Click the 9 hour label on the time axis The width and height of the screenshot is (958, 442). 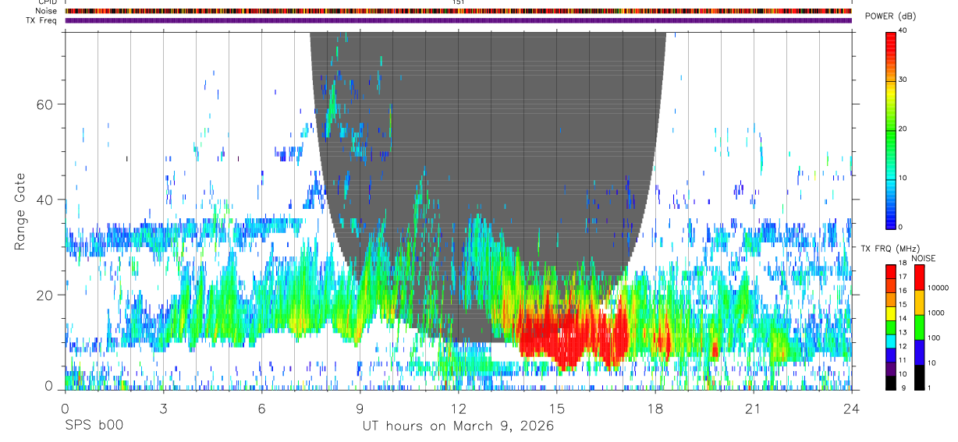click(x=360, y=408)
